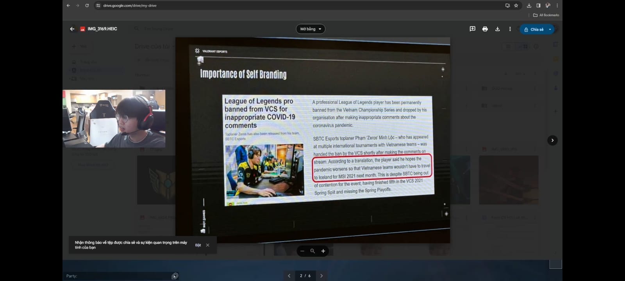Zoom out of the image preview
This screenshot has height=281, width=625.
(302, 251)
